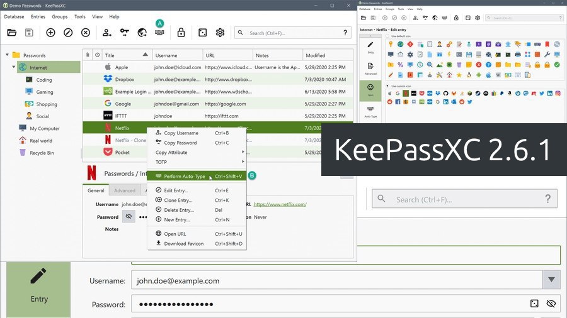Select the large Entry pencil section at bottom
The image size is (567, 318).
[38, 290]
